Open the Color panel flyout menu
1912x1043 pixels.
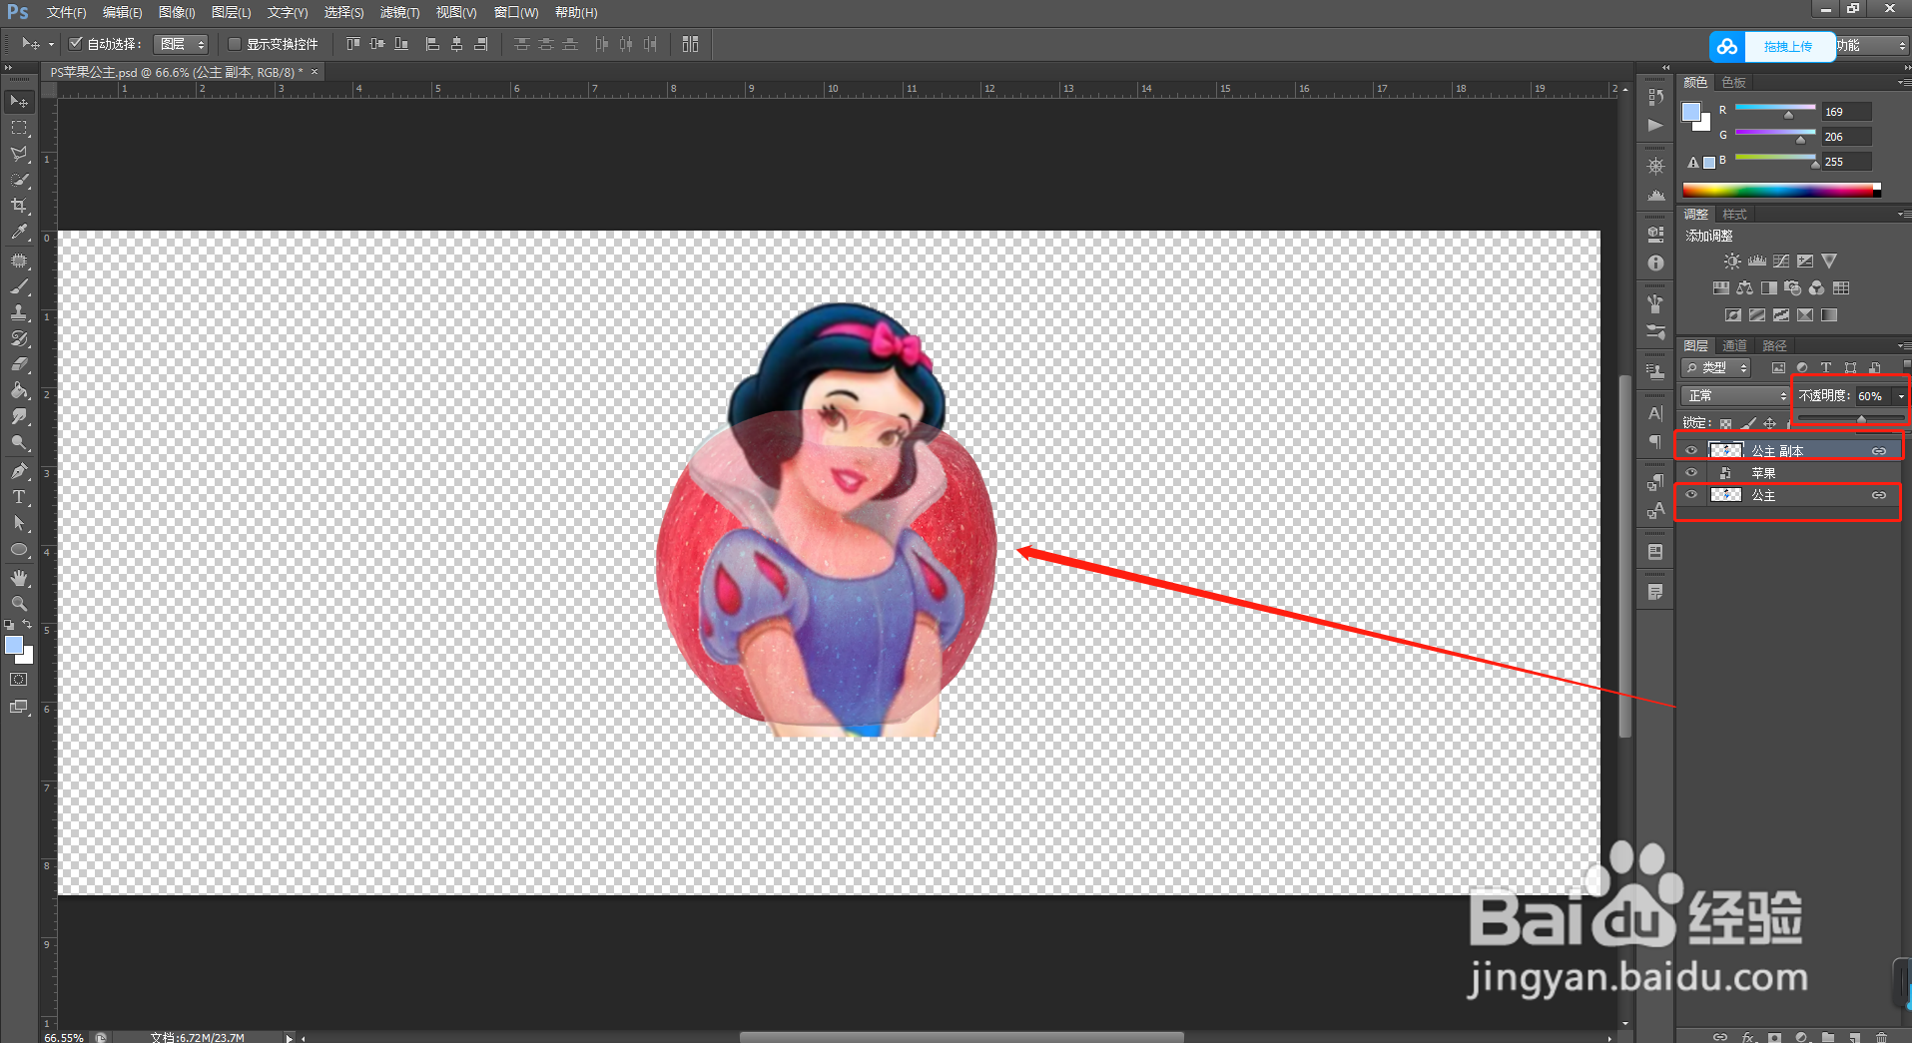1903,82
